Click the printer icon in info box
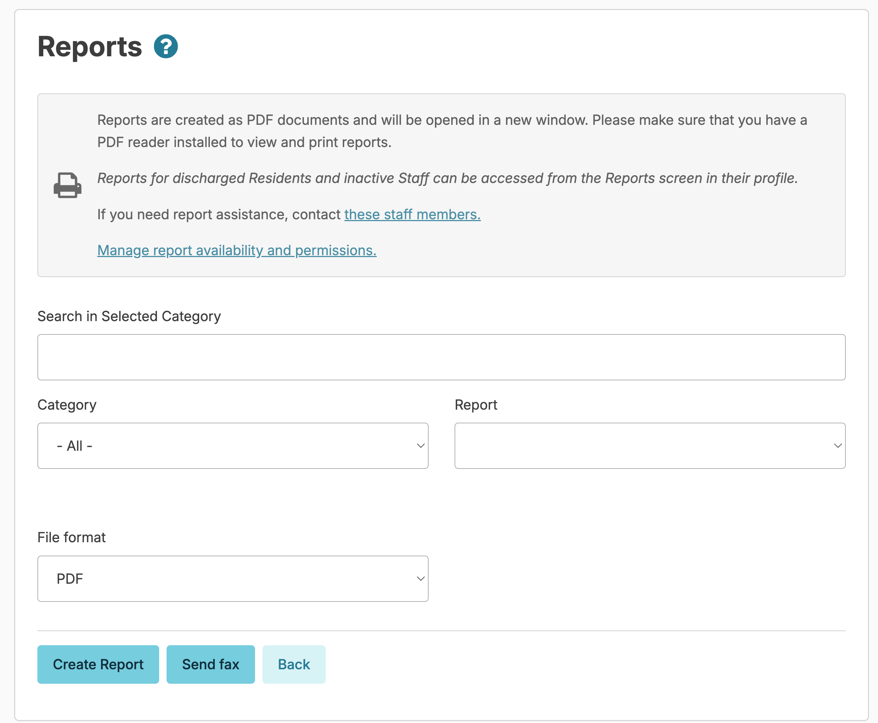 (67, 185)
